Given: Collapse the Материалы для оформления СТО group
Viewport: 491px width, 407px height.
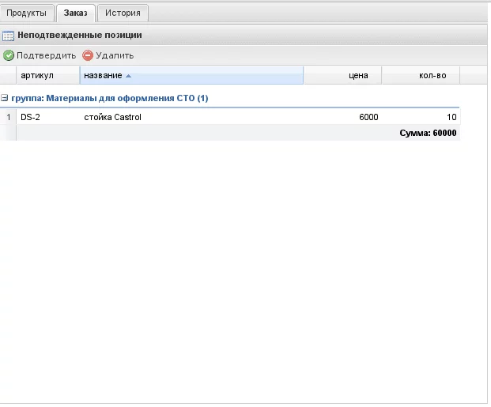Looking at the screenshot, I should click(5, 98).
